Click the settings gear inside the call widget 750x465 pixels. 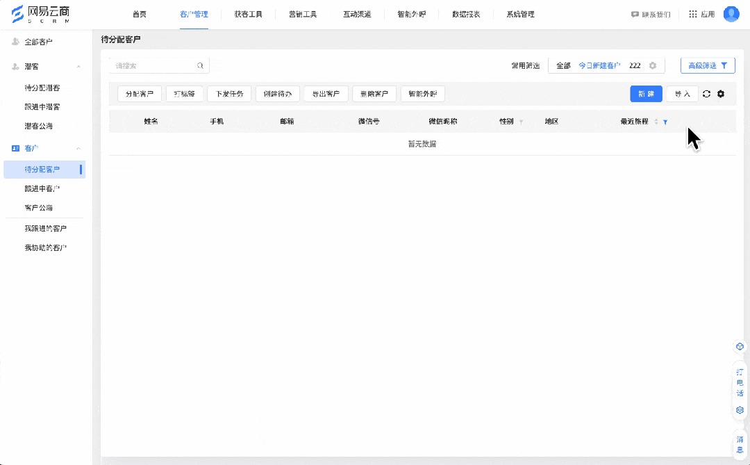click(x=739, y=410)
